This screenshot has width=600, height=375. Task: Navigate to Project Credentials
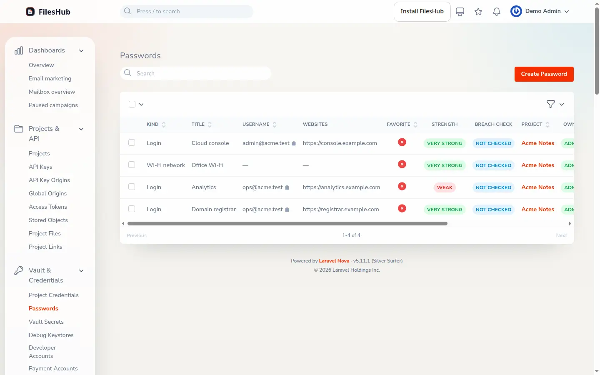pyautogui.click(x=54, y=295)
